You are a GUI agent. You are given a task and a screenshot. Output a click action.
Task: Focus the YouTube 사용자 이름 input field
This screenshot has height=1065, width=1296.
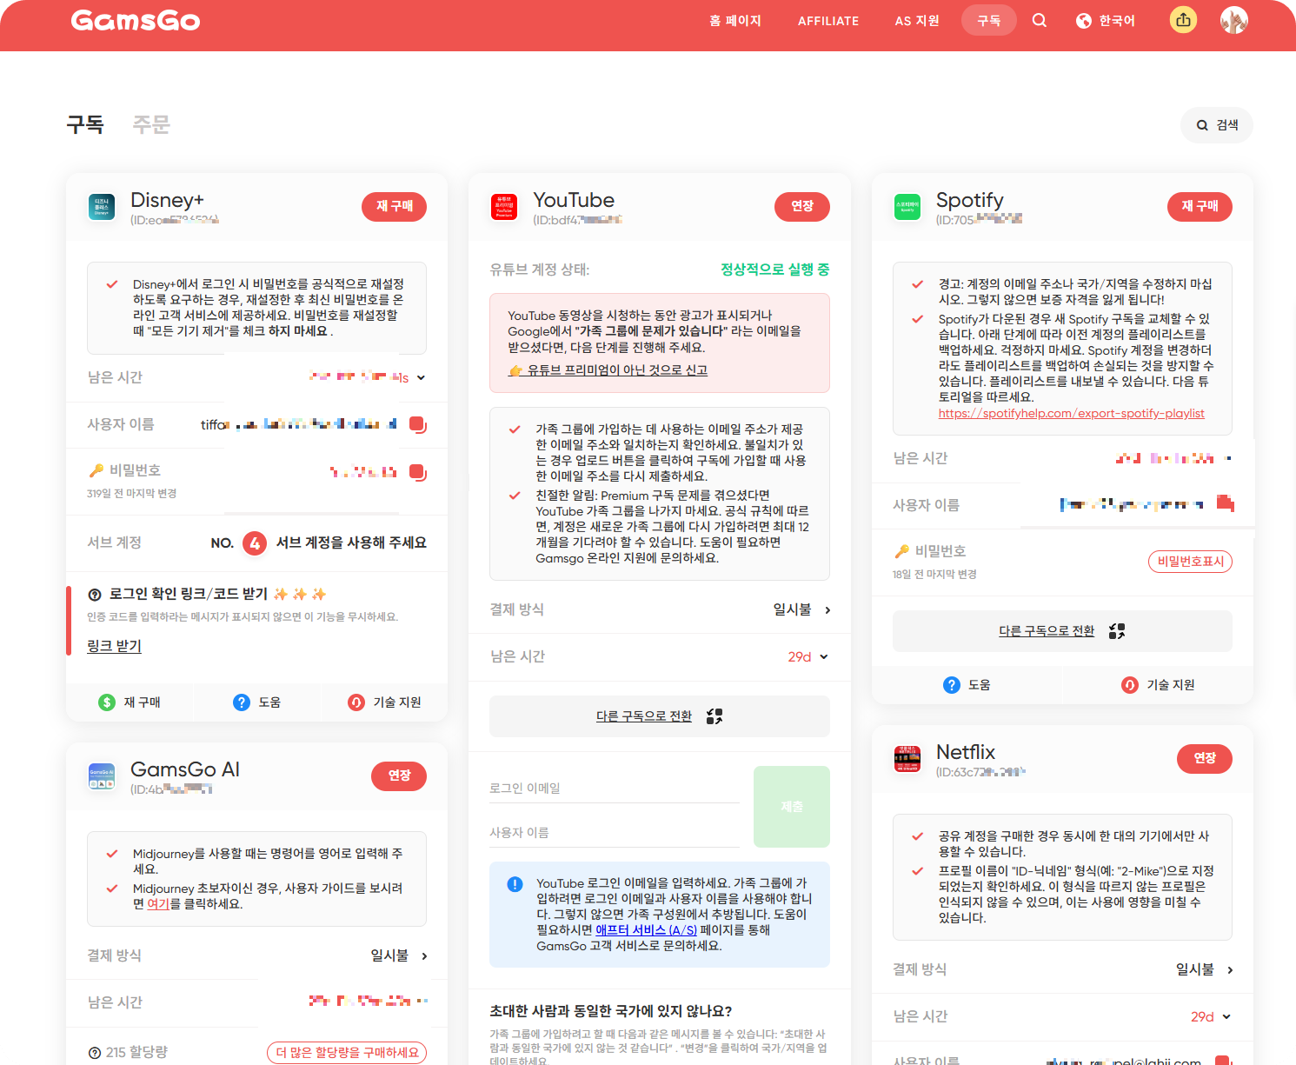pyautogui.click(x=614, y=833)
